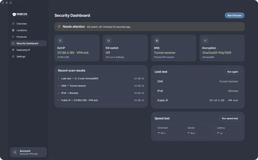Click the Speed test heading
The image size is (258, 160).
pyautogui.click(x=162, y=118)
